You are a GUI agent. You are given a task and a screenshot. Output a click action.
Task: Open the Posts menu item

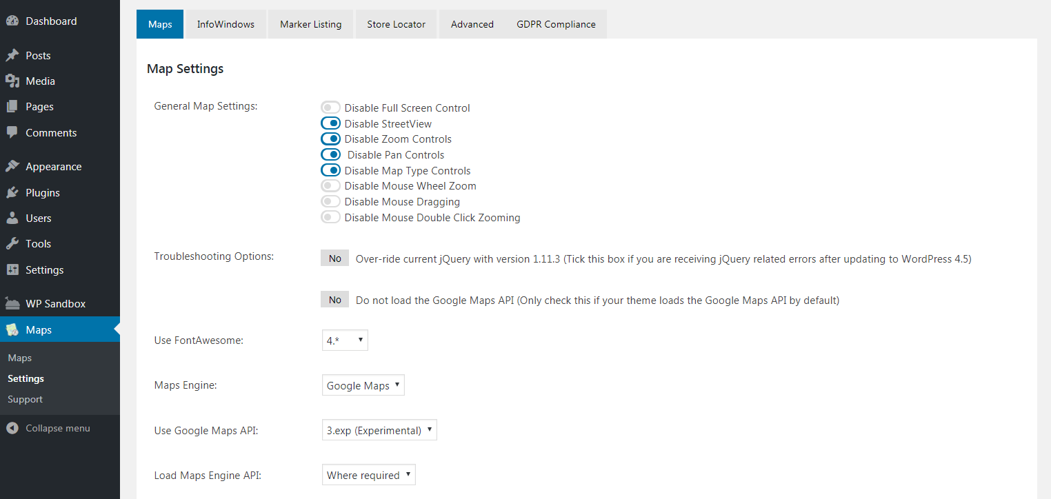pyautogui.click(x=60, y=55)
